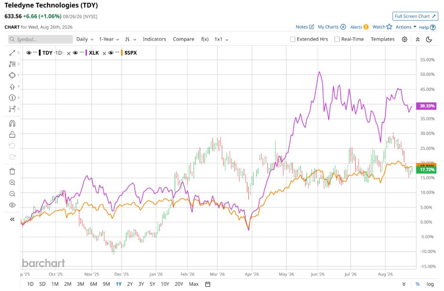Switch to dark mode
Image resolution: width=444 pixels, height=291 pixels.
429,39
